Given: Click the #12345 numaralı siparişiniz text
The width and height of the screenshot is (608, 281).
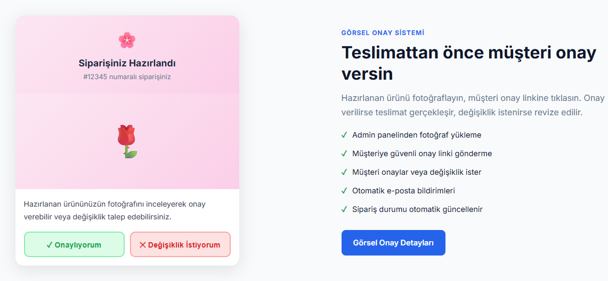Looking at the screenshot, I should click(127, 77).
